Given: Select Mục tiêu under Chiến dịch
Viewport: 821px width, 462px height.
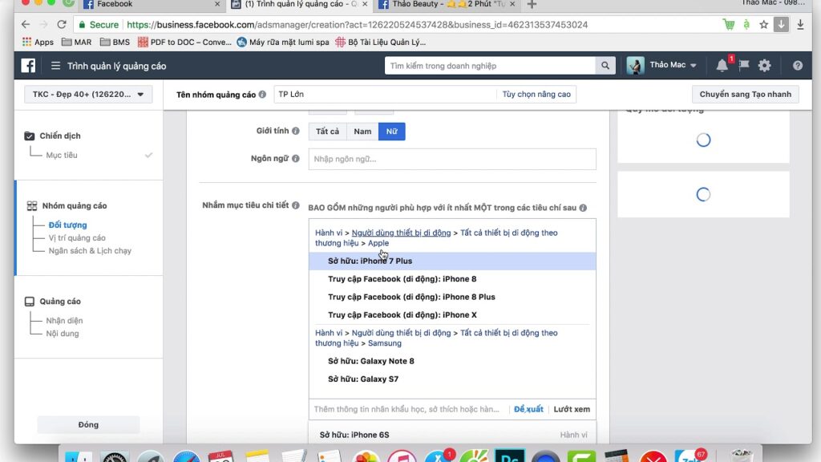Looking at the screenshot, I should pos(61,155).
